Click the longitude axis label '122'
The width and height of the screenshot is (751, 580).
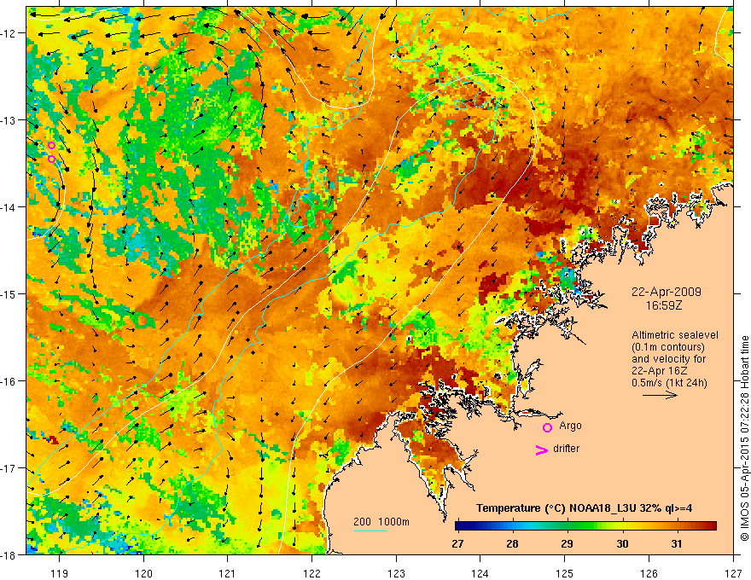[x=311, y=573]
